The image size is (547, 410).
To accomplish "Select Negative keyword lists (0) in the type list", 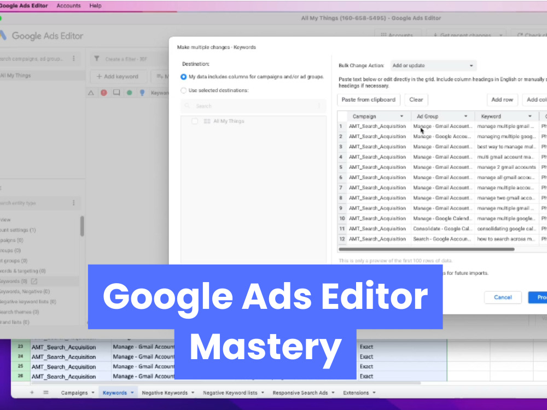I will (28, 302).
